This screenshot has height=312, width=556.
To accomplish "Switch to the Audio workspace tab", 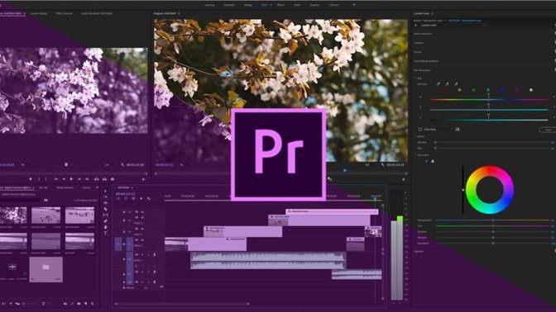I will click(x=297, y=5).
